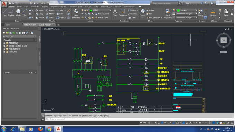Viewport: 235px width, 132px height.
Task: Toggle ortho mode in status bar
Action: 158,123
